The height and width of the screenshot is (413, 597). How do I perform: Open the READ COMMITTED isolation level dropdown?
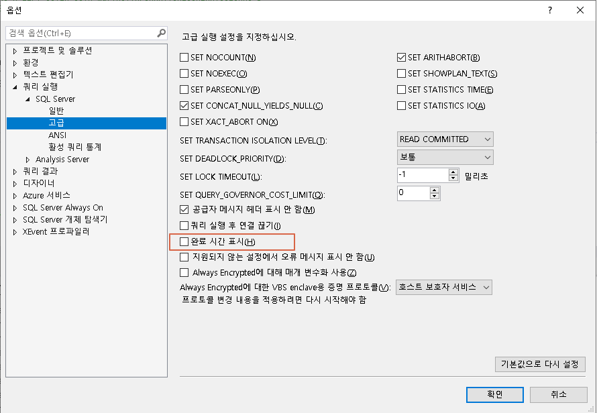[x=445, y=139]
